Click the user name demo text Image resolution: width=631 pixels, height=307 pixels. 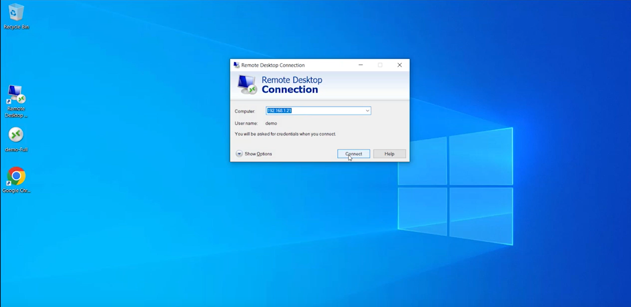tap(271, 123)
